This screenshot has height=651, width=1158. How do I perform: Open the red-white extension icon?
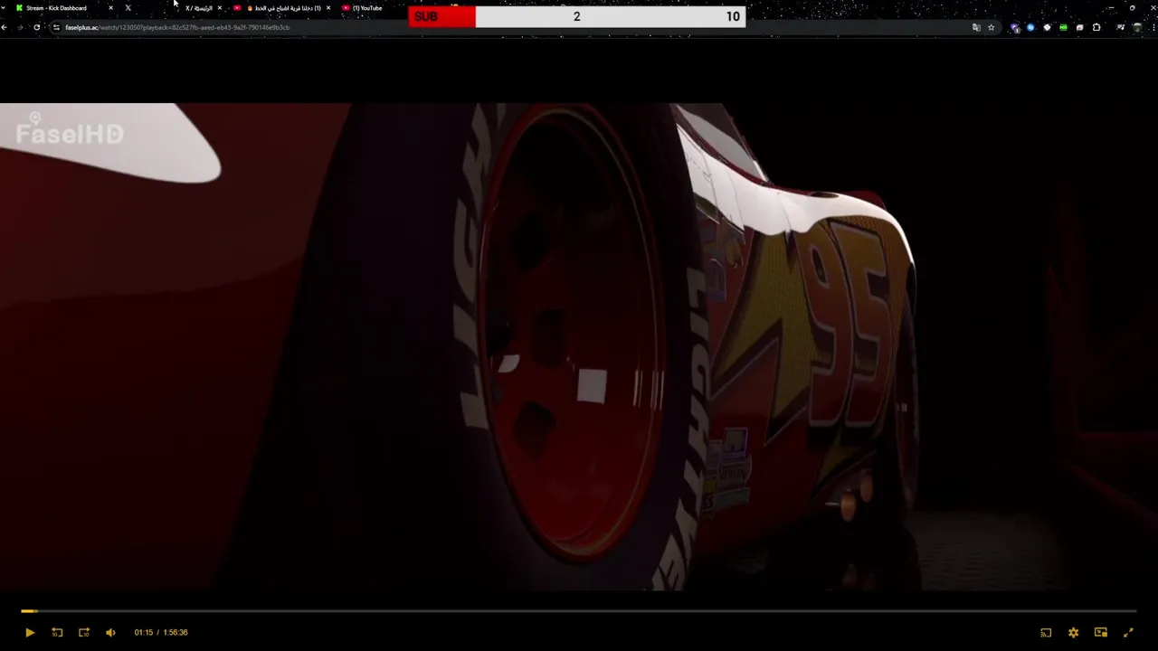pos(1079,27)
